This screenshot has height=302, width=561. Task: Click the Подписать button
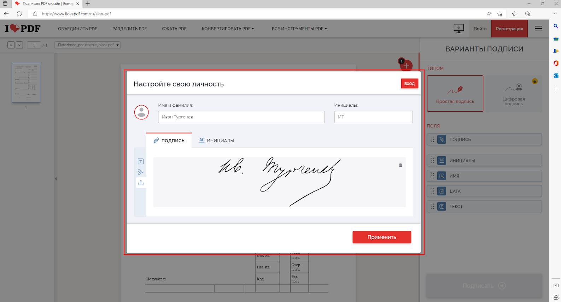pos(484,286)
